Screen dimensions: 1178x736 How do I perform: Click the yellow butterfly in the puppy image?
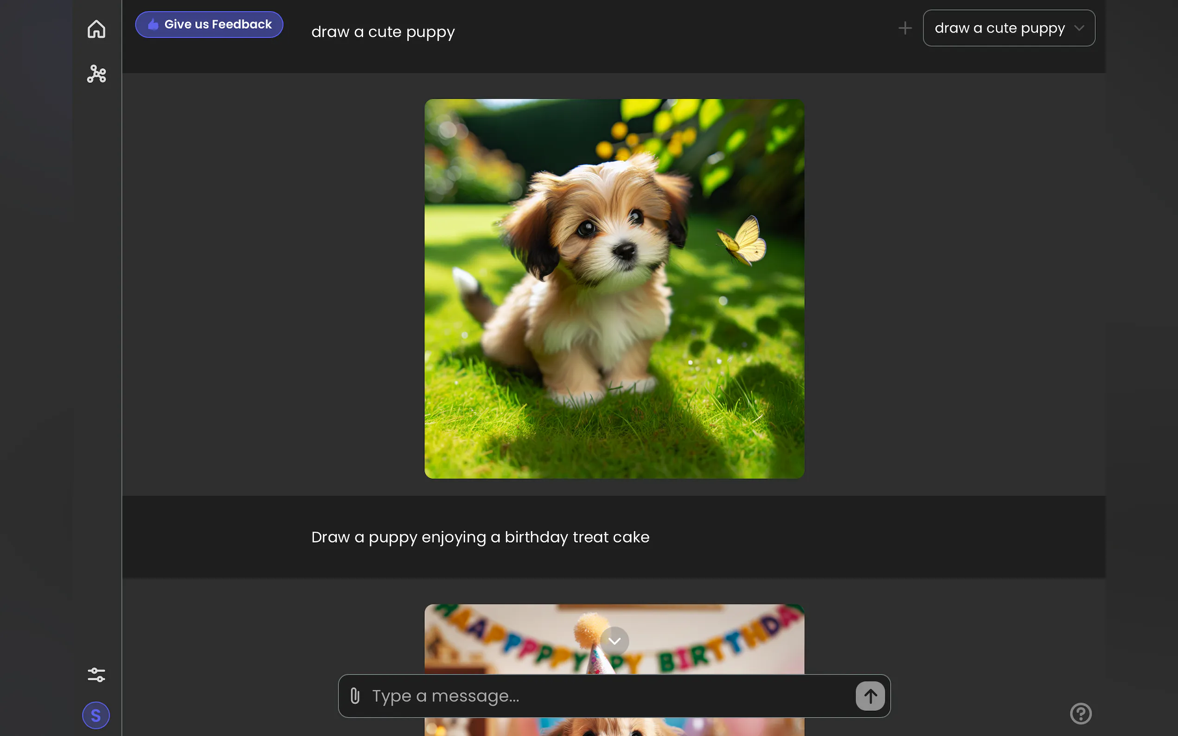pos(744,242)
